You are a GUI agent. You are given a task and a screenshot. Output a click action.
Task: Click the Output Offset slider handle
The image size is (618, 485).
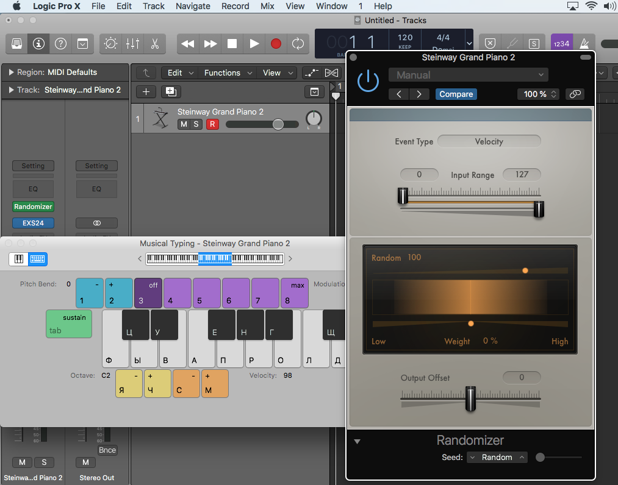[x=470, y=398]
